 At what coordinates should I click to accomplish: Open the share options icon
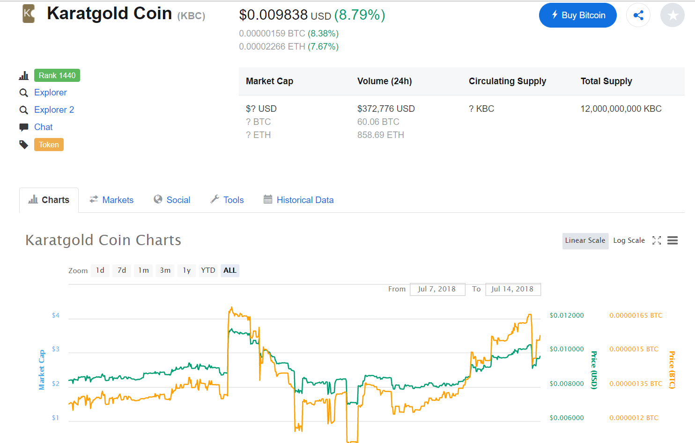(638, 15)
